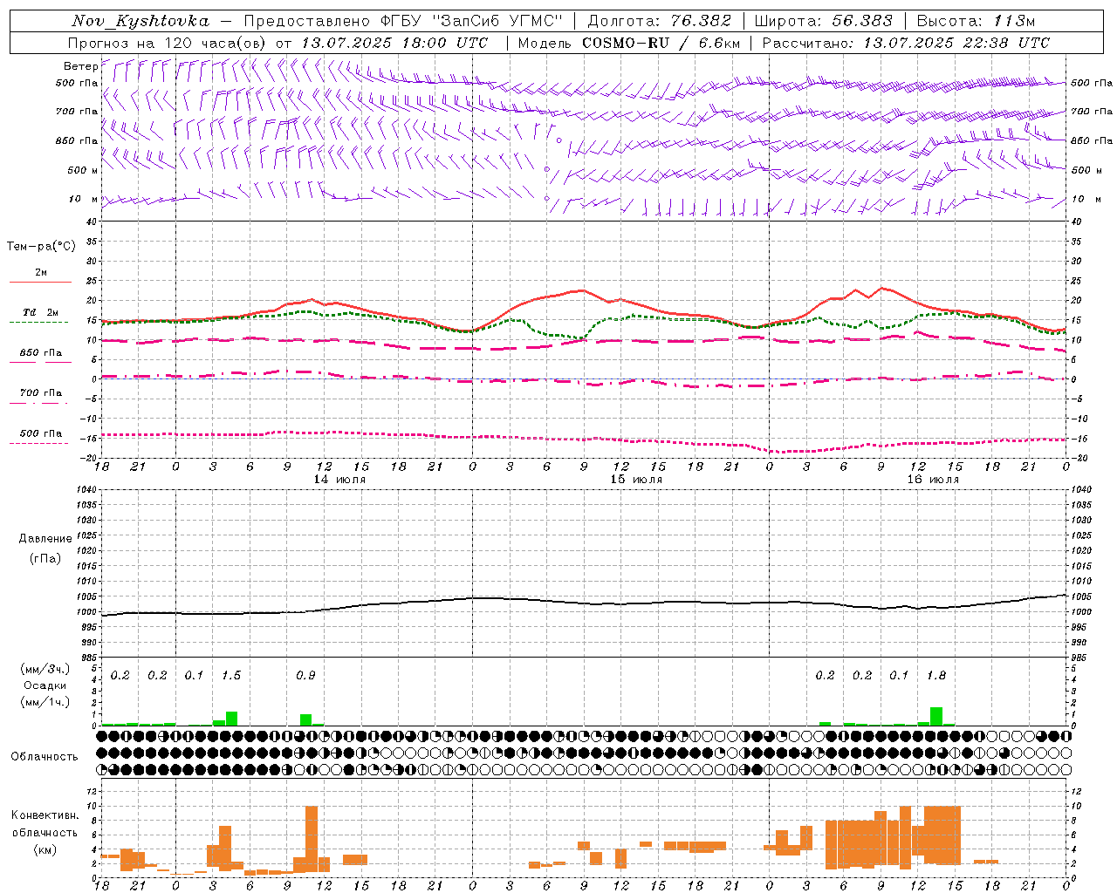The image size is (1117, 893).
Task: Click the '15 июля' date label
Action: click(636, 480)
